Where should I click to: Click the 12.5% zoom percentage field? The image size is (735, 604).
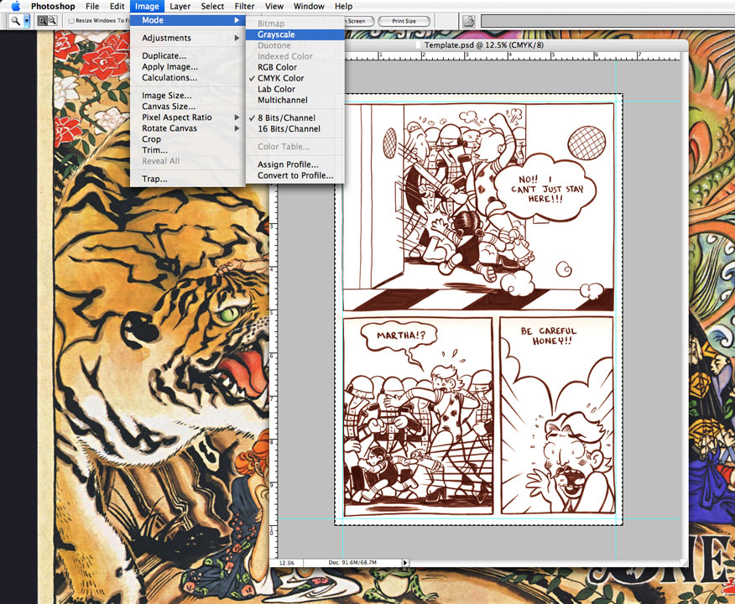click(286, 563)
